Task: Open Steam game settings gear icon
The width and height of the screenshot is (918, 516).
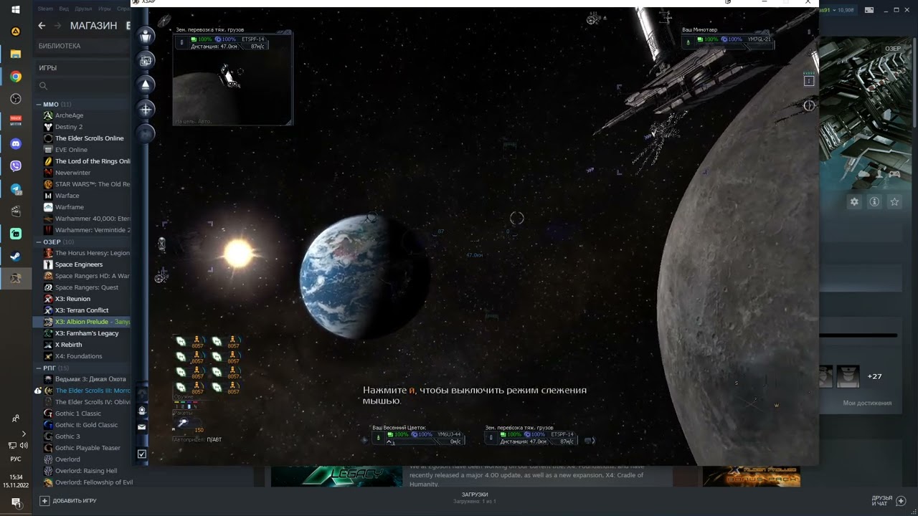Action: 854,202
